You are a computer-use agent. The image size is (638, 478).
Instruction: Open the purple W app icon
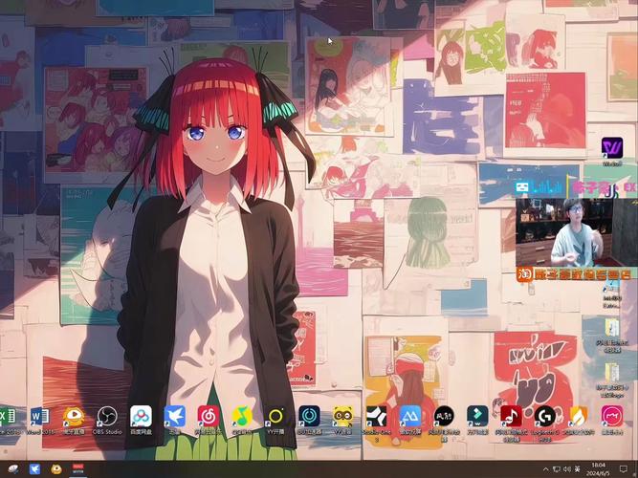[612, 148]
